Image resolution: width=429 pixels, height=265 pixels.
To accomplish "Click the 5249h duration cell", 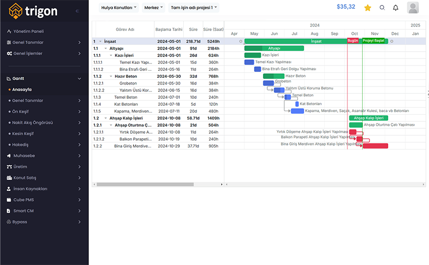I will tap(213, 41).
